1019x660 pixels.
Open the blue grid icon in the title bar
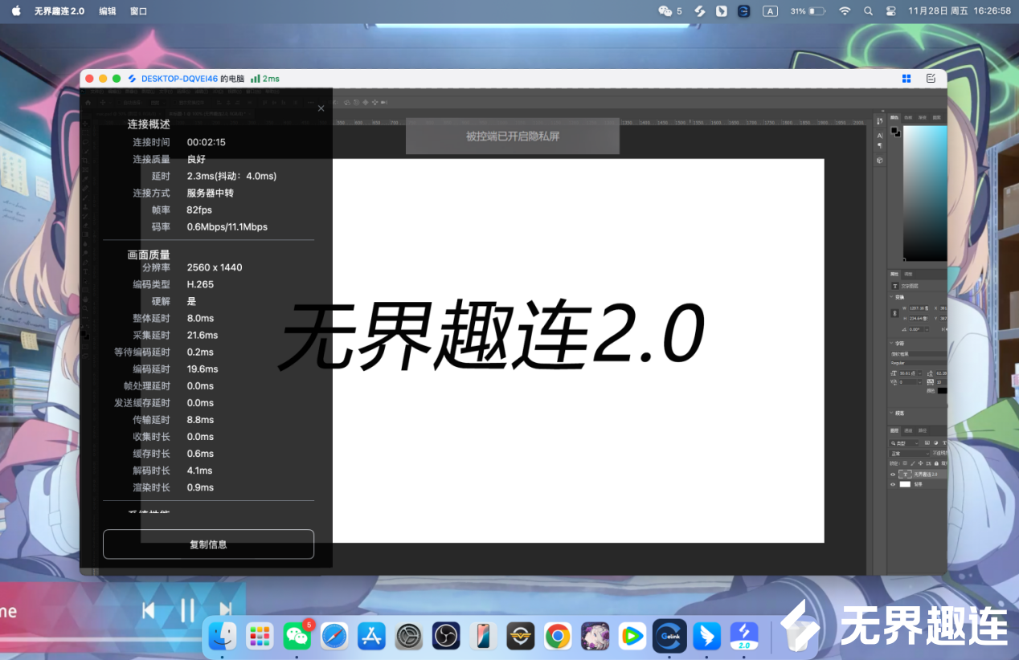906,79
